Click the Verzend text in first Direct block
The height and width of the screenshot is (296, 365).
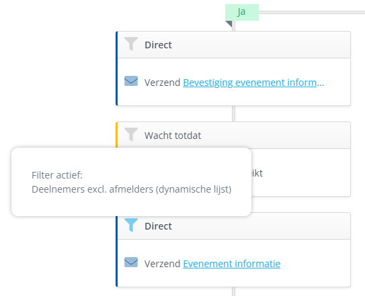(x=162, y=83)
